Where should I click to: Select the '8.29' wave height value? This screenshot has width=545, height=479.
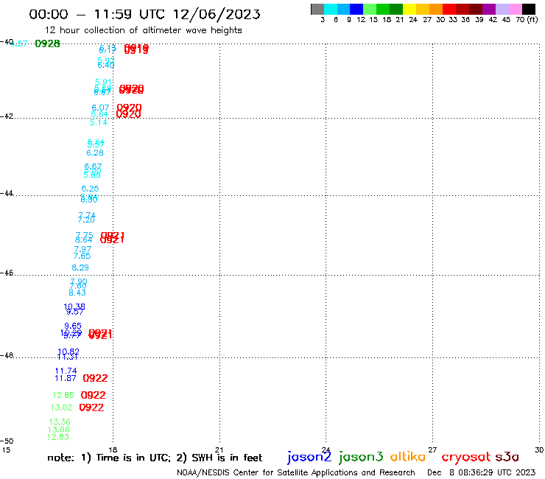click(80, 268)
